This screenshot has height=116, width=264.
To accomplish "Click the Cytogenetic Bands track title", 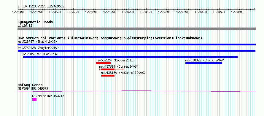I will tap(35, 22).
